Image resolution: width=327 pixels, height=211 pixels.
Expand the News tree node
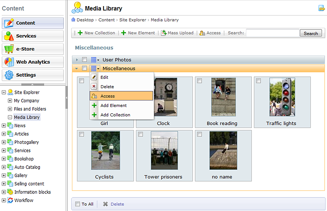(x=4, y=126)
